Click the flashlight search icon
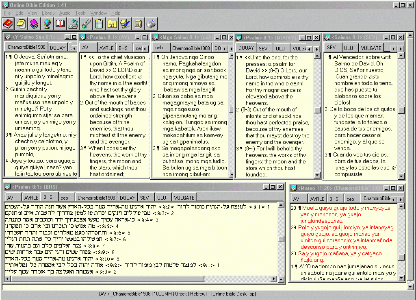 86,24
